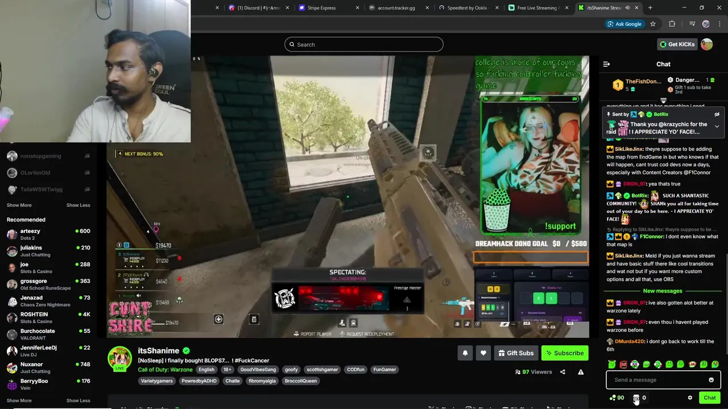
Task: Expand the pinned message chevron
Action: pyautogui.click(x=717, y=126)
